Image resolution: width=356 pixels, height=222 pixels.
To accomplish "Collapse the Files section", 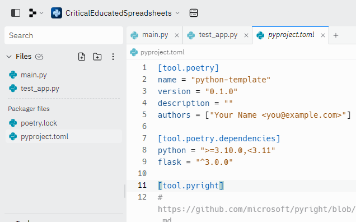I will (9, 57).
